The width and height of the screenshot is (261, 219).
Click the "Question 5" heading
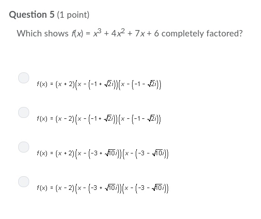31,15
